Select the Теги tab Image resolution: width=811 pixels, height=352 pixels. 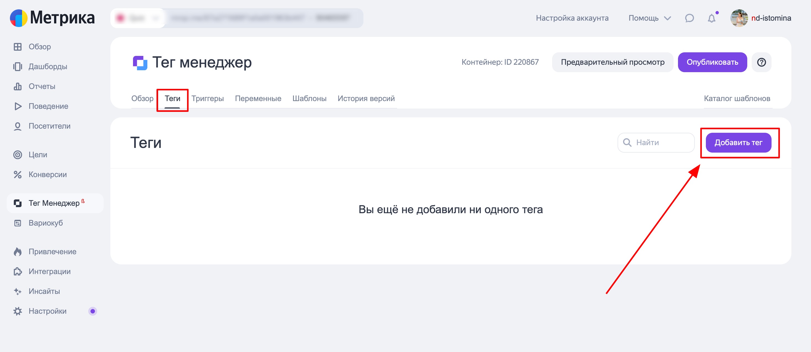click(x=172, y=98)
